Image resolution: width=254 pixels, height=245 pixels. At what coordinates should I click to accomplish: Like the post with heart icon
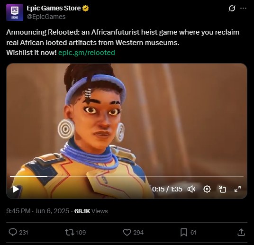point(127,232)
